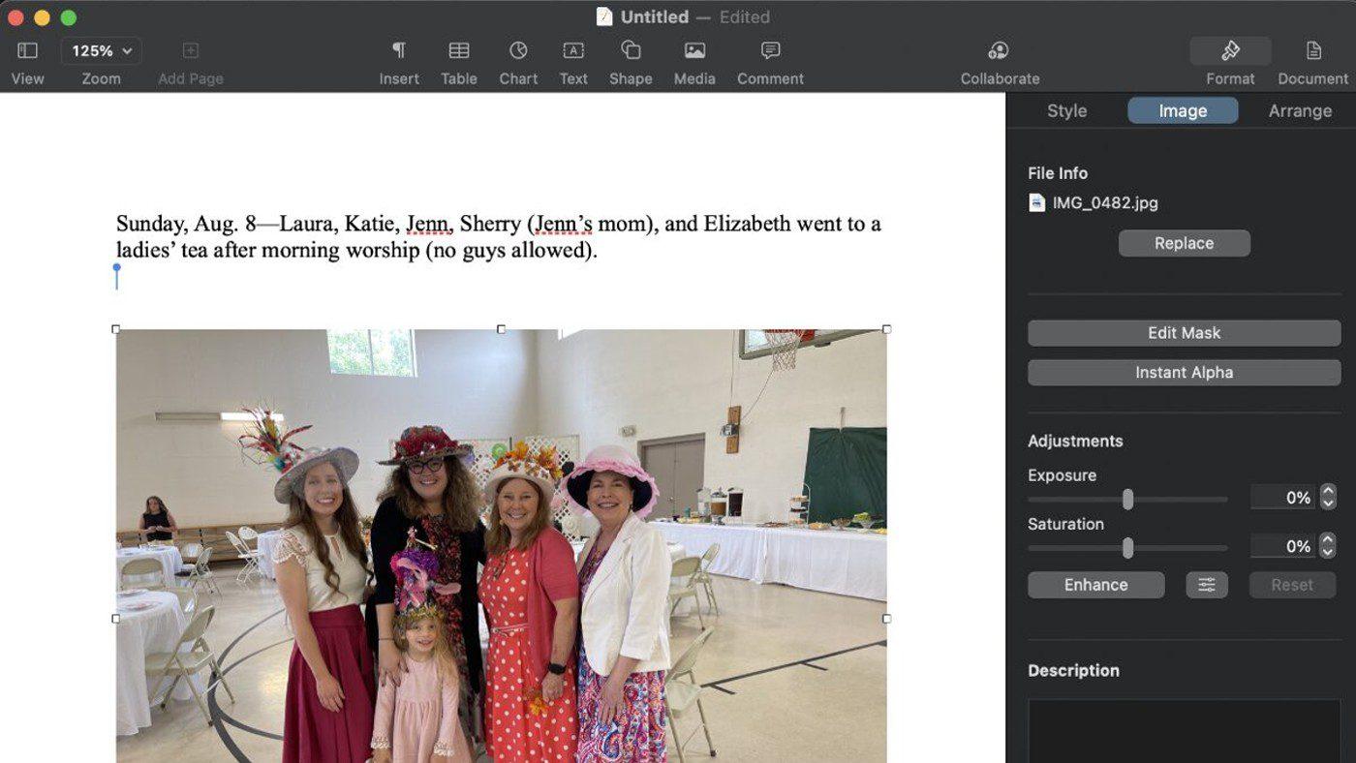Open the Media insertion menu

coord(693,58)
